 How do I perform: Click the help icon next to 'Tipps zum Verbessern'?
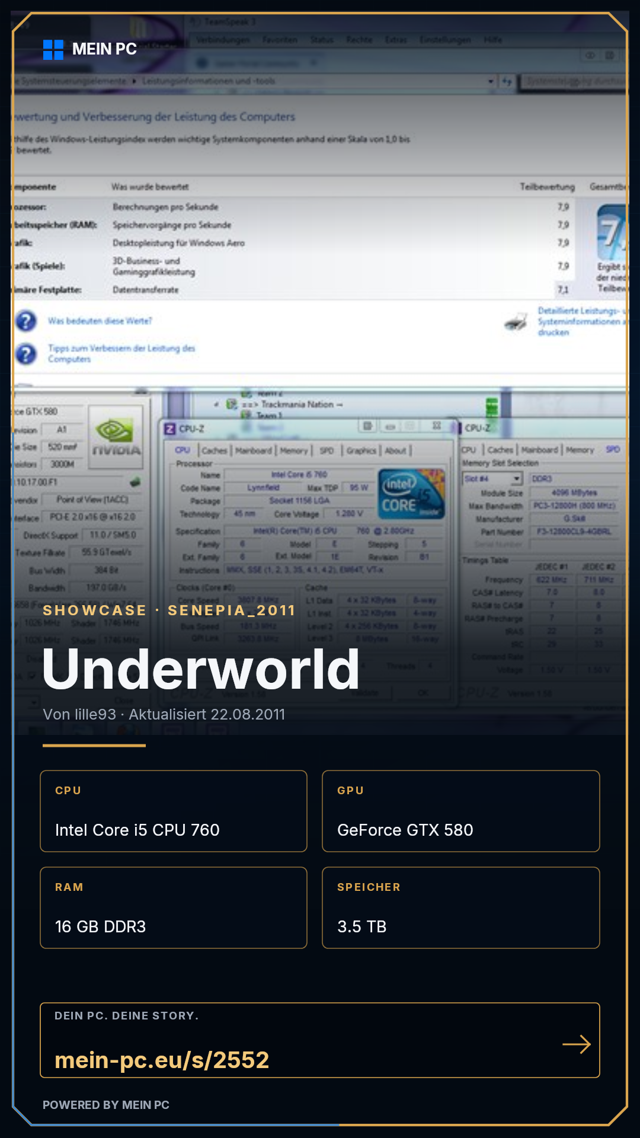[x=26, y=354]
